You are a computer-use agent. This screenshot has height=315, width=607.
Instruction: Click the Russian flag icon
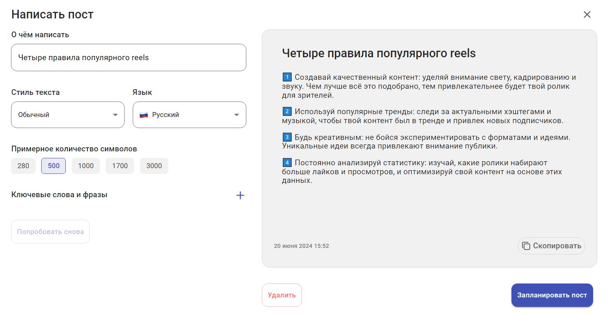tap(144, 115)
